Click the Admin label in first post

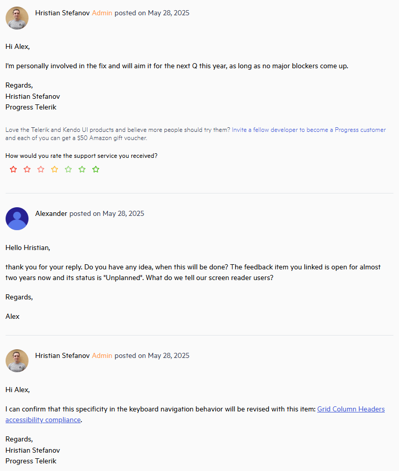(102, 13)
